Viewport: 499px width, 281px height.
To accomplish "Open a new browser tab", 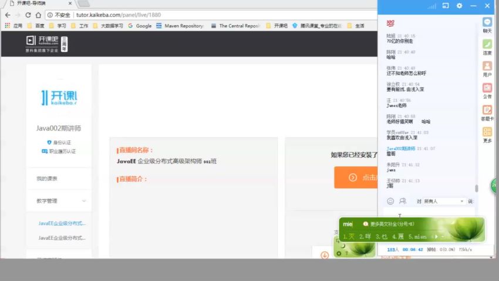I will tap(84, 3).
